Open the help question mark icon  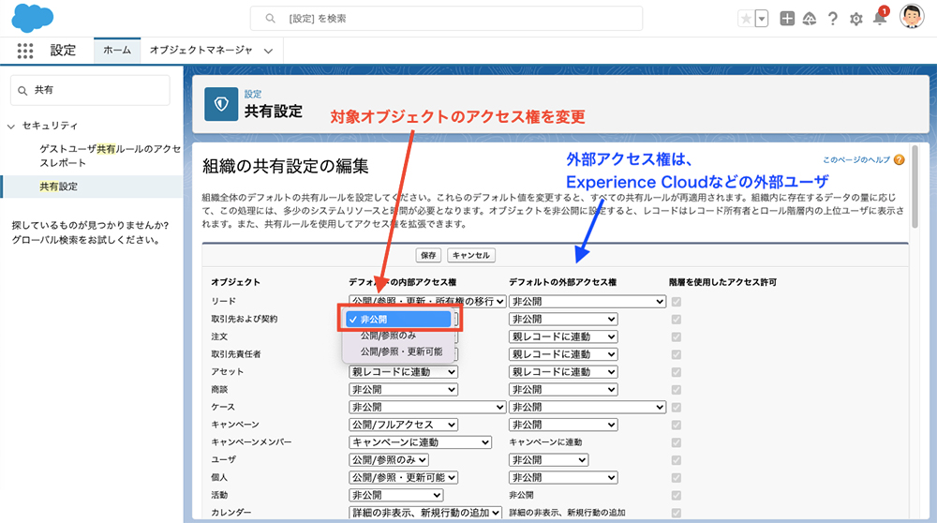(x=832, y=19)
